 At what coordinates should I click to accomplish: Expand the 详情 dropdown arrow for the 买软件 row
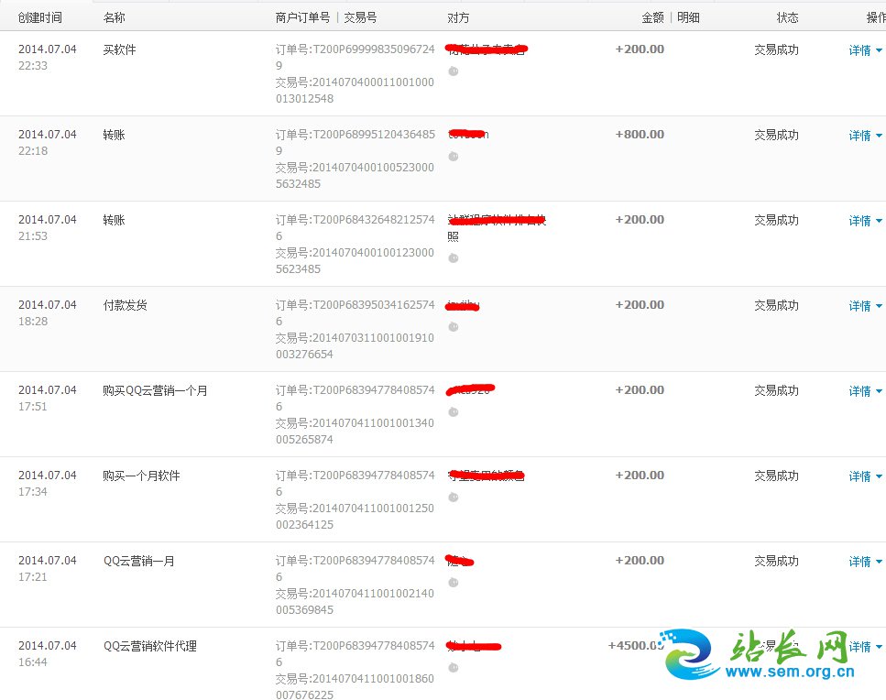coord(880,51)
